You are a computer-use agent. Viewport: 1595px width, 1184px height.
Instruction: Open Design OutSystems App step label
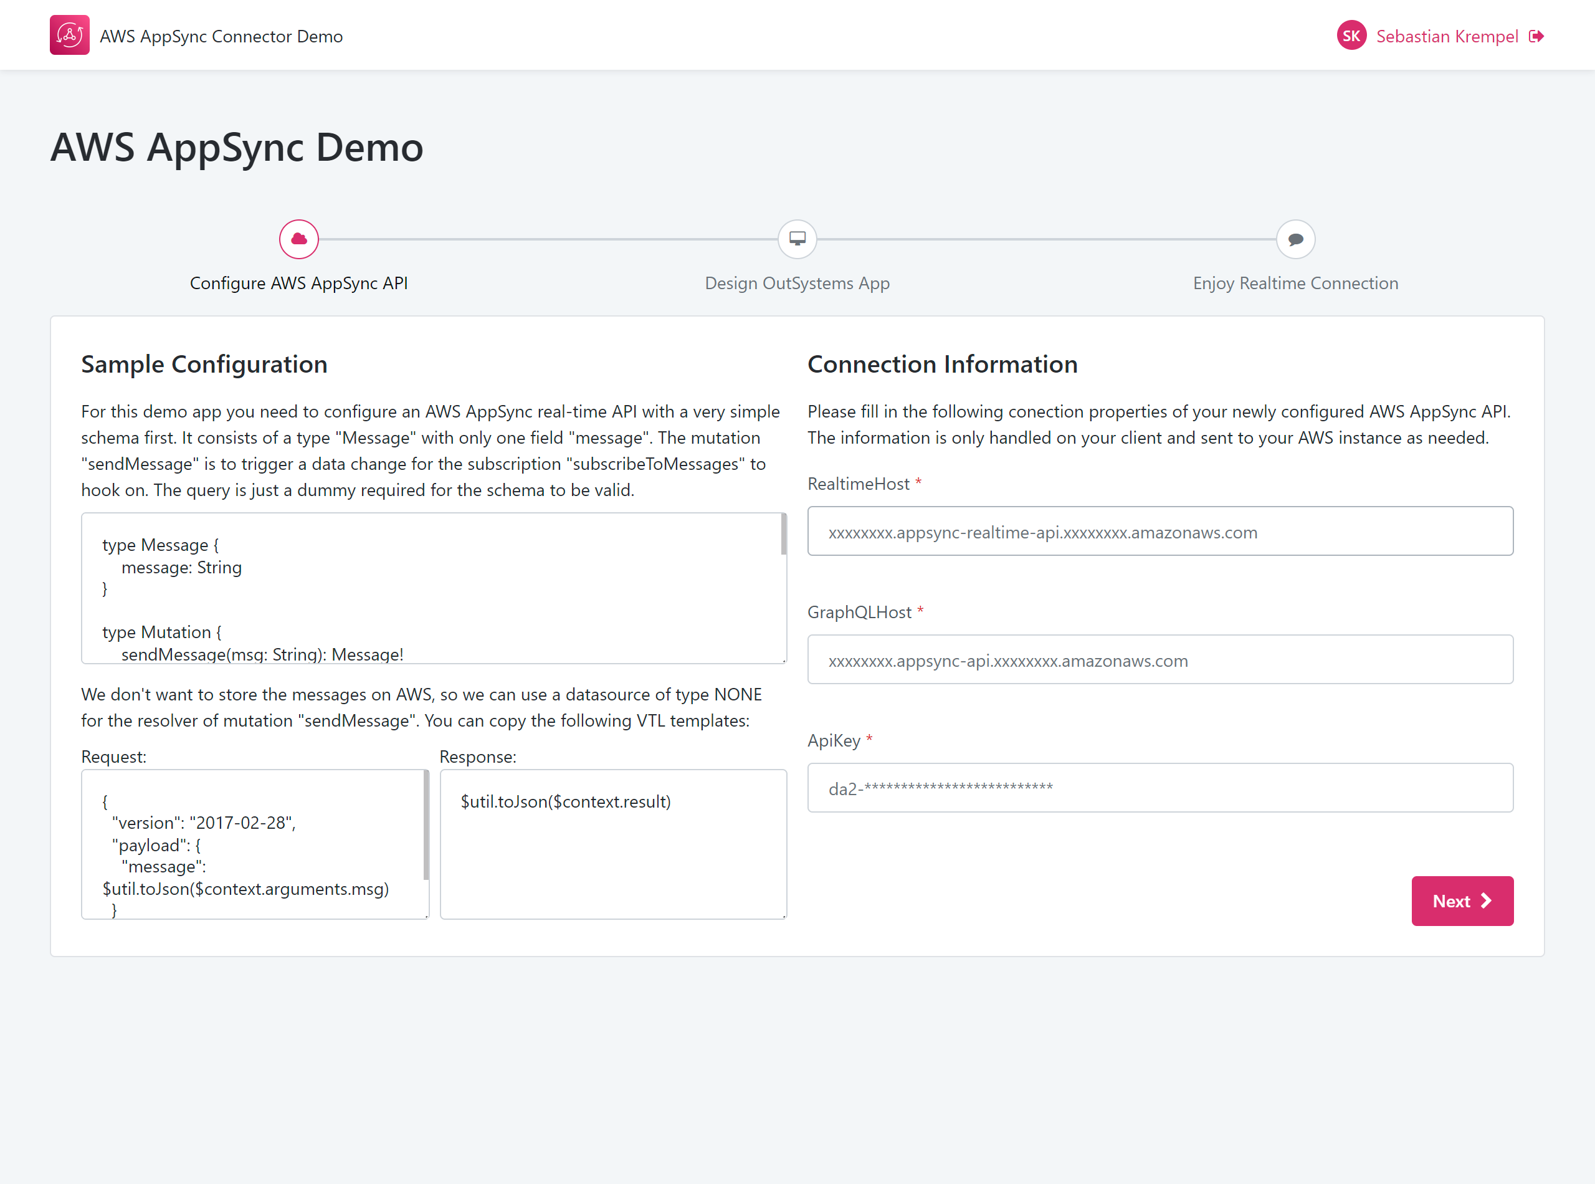(797, 283)
